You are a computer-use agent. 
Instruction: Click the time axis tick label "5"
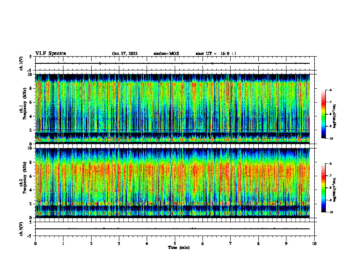point(175,244)
